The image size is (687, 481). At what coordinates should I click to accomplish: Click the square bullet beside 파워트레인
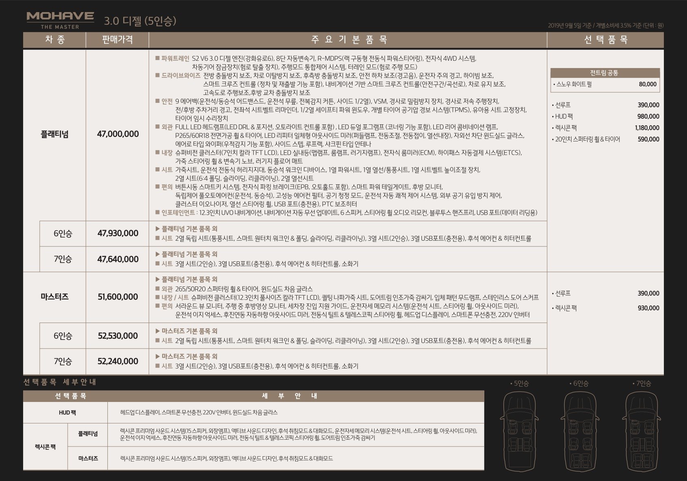click(x=158, y=58)
